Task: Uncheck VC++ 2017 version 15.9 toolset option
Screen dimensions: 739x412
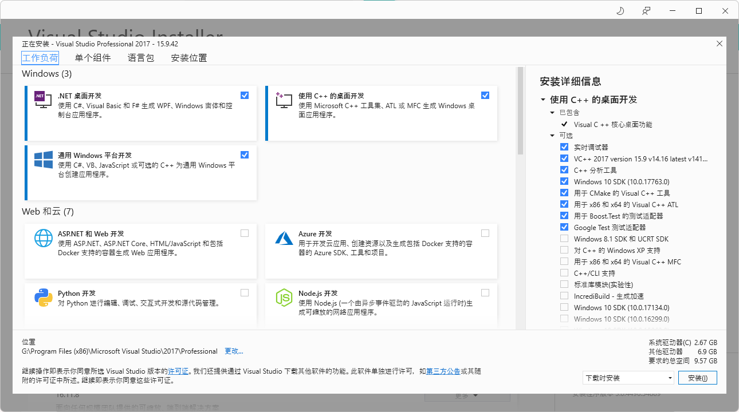Action: 564,159
